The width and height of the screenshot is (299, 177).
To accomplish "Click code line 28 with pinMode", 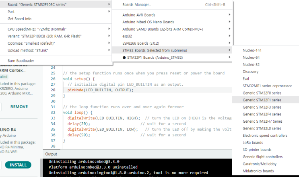I will (101, 90).
